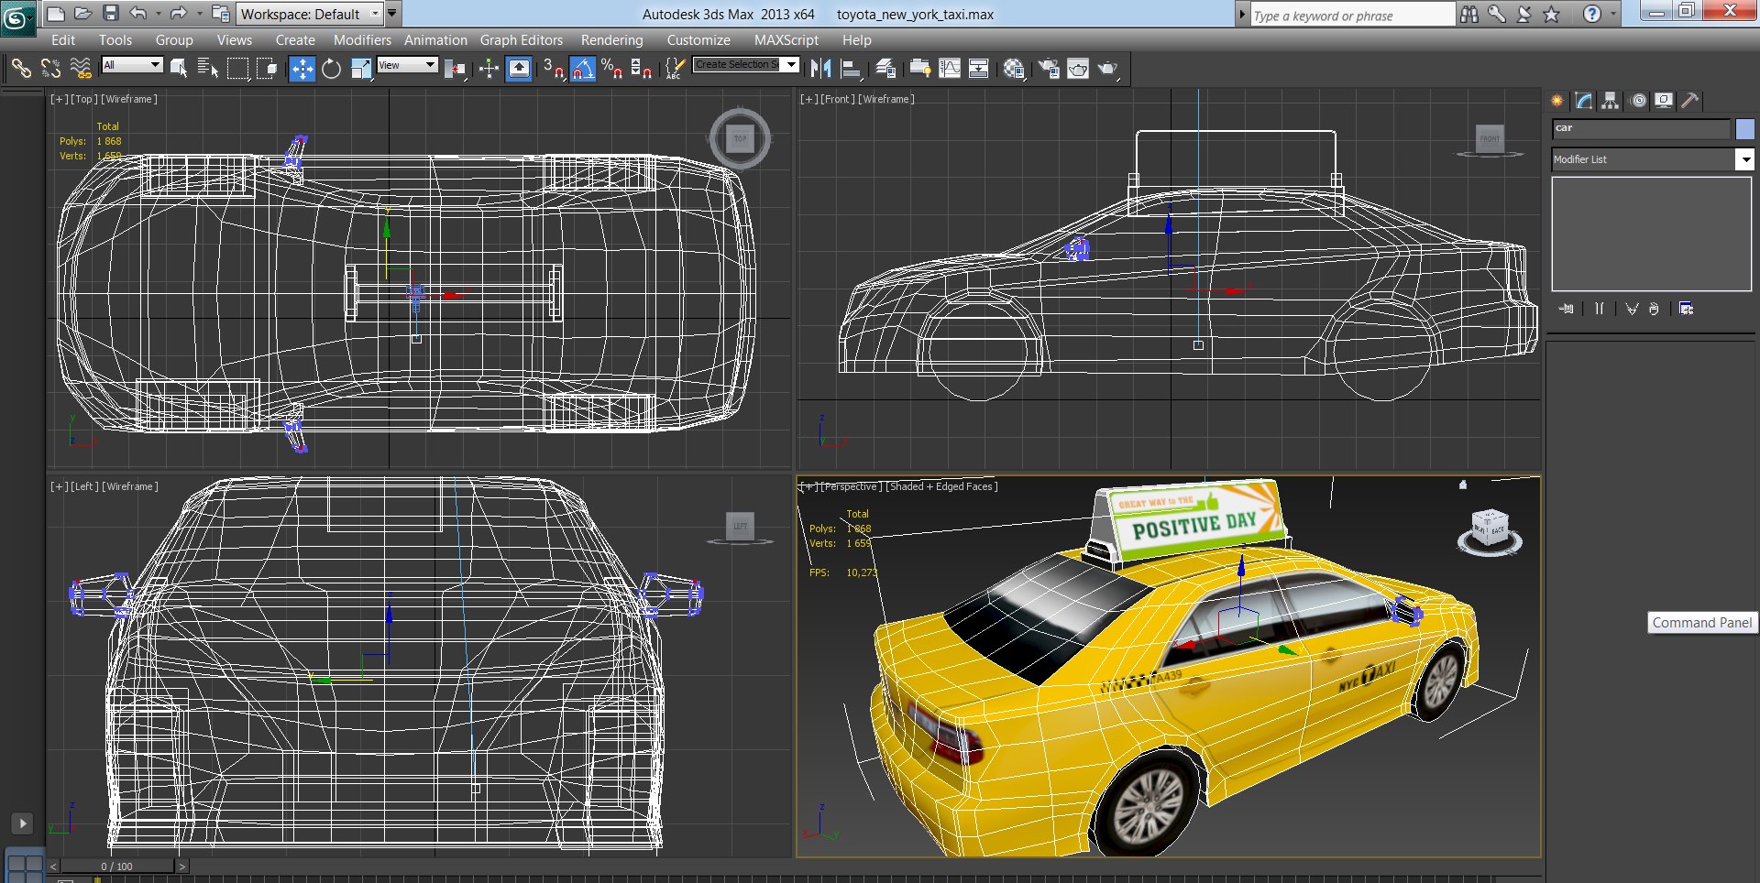Click the Edit Named Selection Sets icon

click(676, 69)
